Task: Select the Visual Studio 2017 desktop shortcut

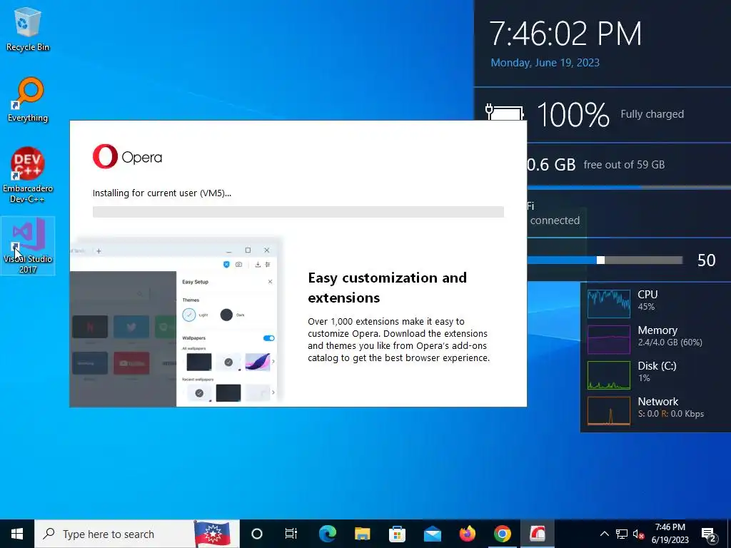Action: (x=28, y=245)
